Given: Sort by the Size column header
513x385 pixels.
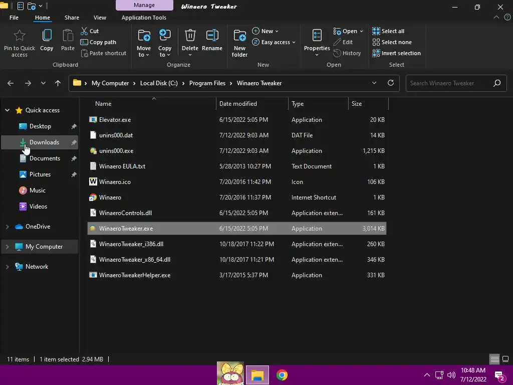Looking at the screenshot, I should [x=357, y=104].
